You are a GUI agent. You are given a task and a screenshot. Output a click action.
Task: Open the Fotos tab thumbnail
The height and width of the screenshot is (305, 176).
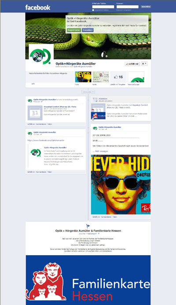click(x=83, y=77)
